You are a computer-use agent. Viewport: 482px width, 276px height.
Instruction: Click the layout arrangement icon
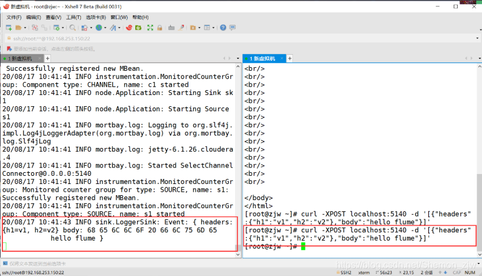pyautogui.click(x=207, y=28)
